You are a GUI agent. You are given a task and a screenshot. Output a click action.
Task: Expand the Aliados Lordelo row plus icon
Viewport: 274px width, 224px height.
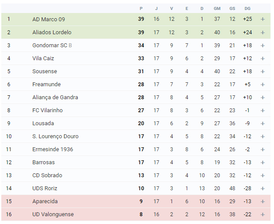click(x=263, y=32)
